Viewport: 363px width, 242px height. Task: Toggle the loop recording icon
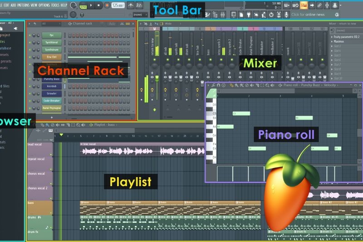click(295, 5)
